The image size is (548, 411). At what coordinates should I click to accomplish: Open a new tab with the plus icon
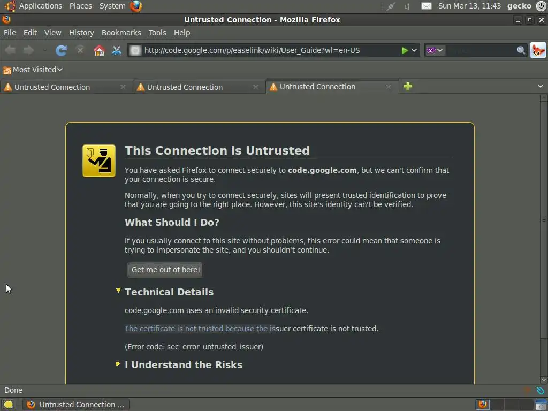point(407,86)
